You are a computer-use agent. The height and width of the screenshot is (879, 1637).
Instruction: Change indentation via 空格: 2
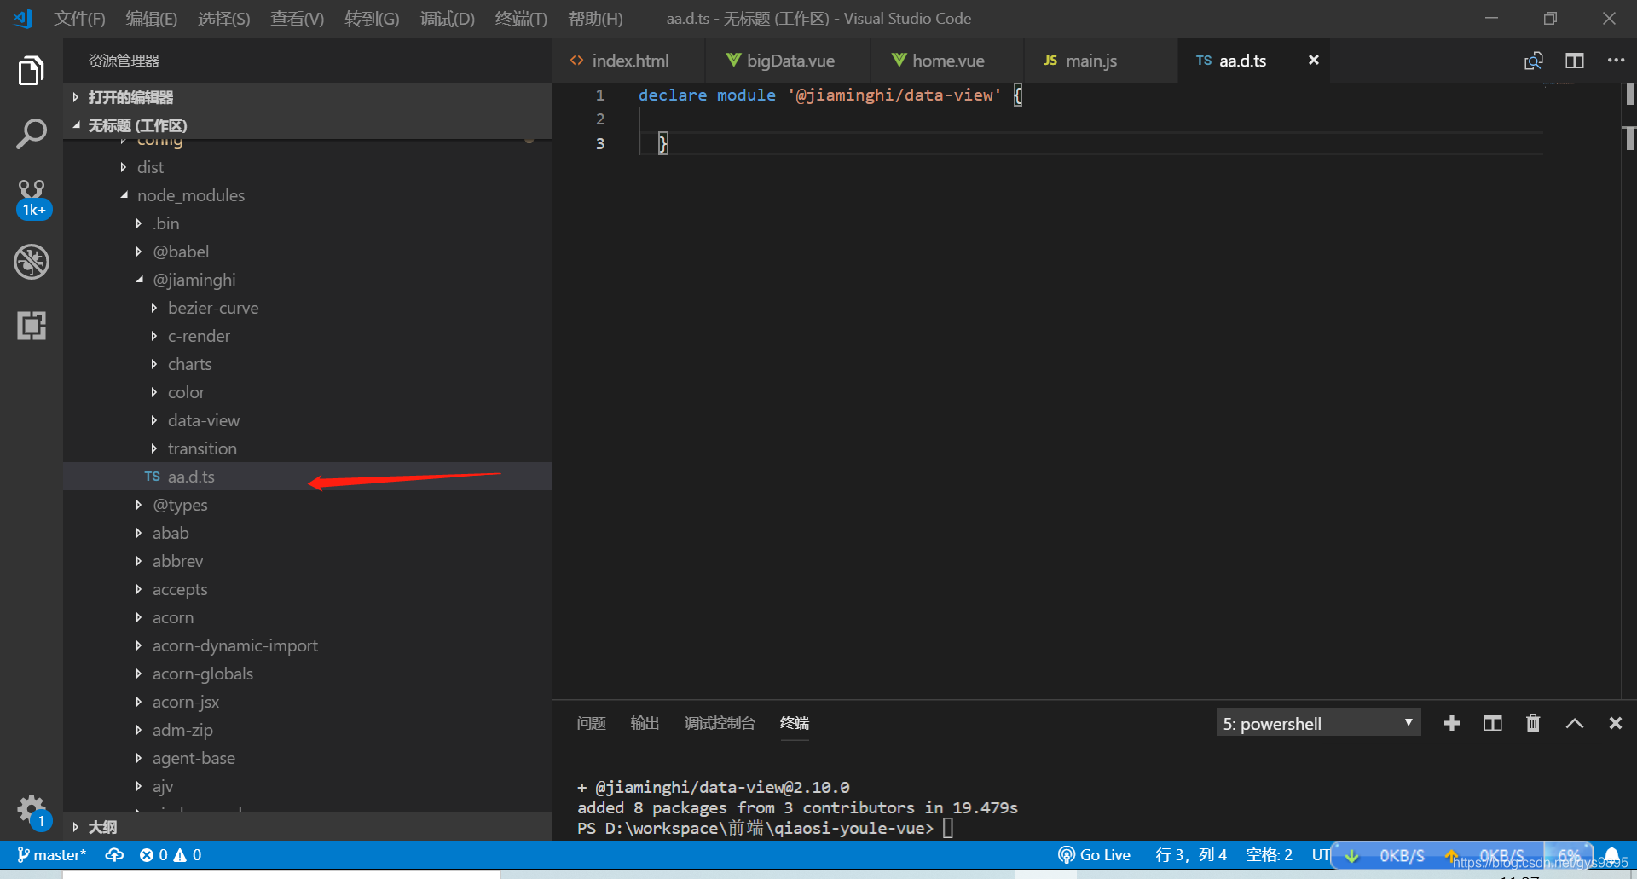click(1269, 854)
